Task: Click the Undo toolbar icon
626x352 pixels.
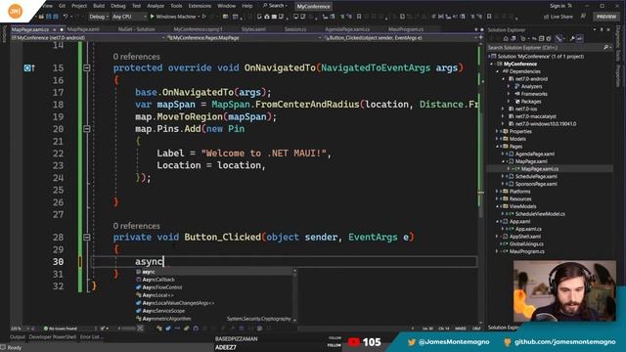Action: point(66,17)
